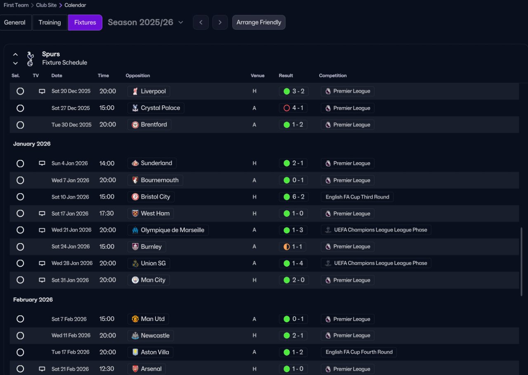Select the Crystal Palace fixture radio button
The width and height of the screenshot is (528, 375).
20,108
